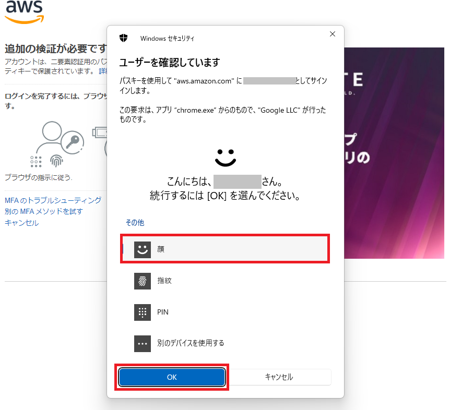Click キャンセル link on AWS page

(x=21, y=223)
